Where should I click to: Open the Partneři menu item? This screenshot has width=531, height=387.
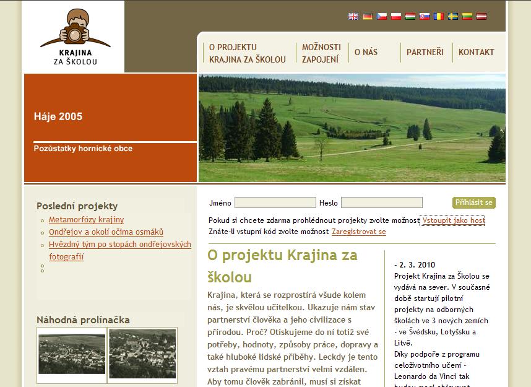[425, 53]
